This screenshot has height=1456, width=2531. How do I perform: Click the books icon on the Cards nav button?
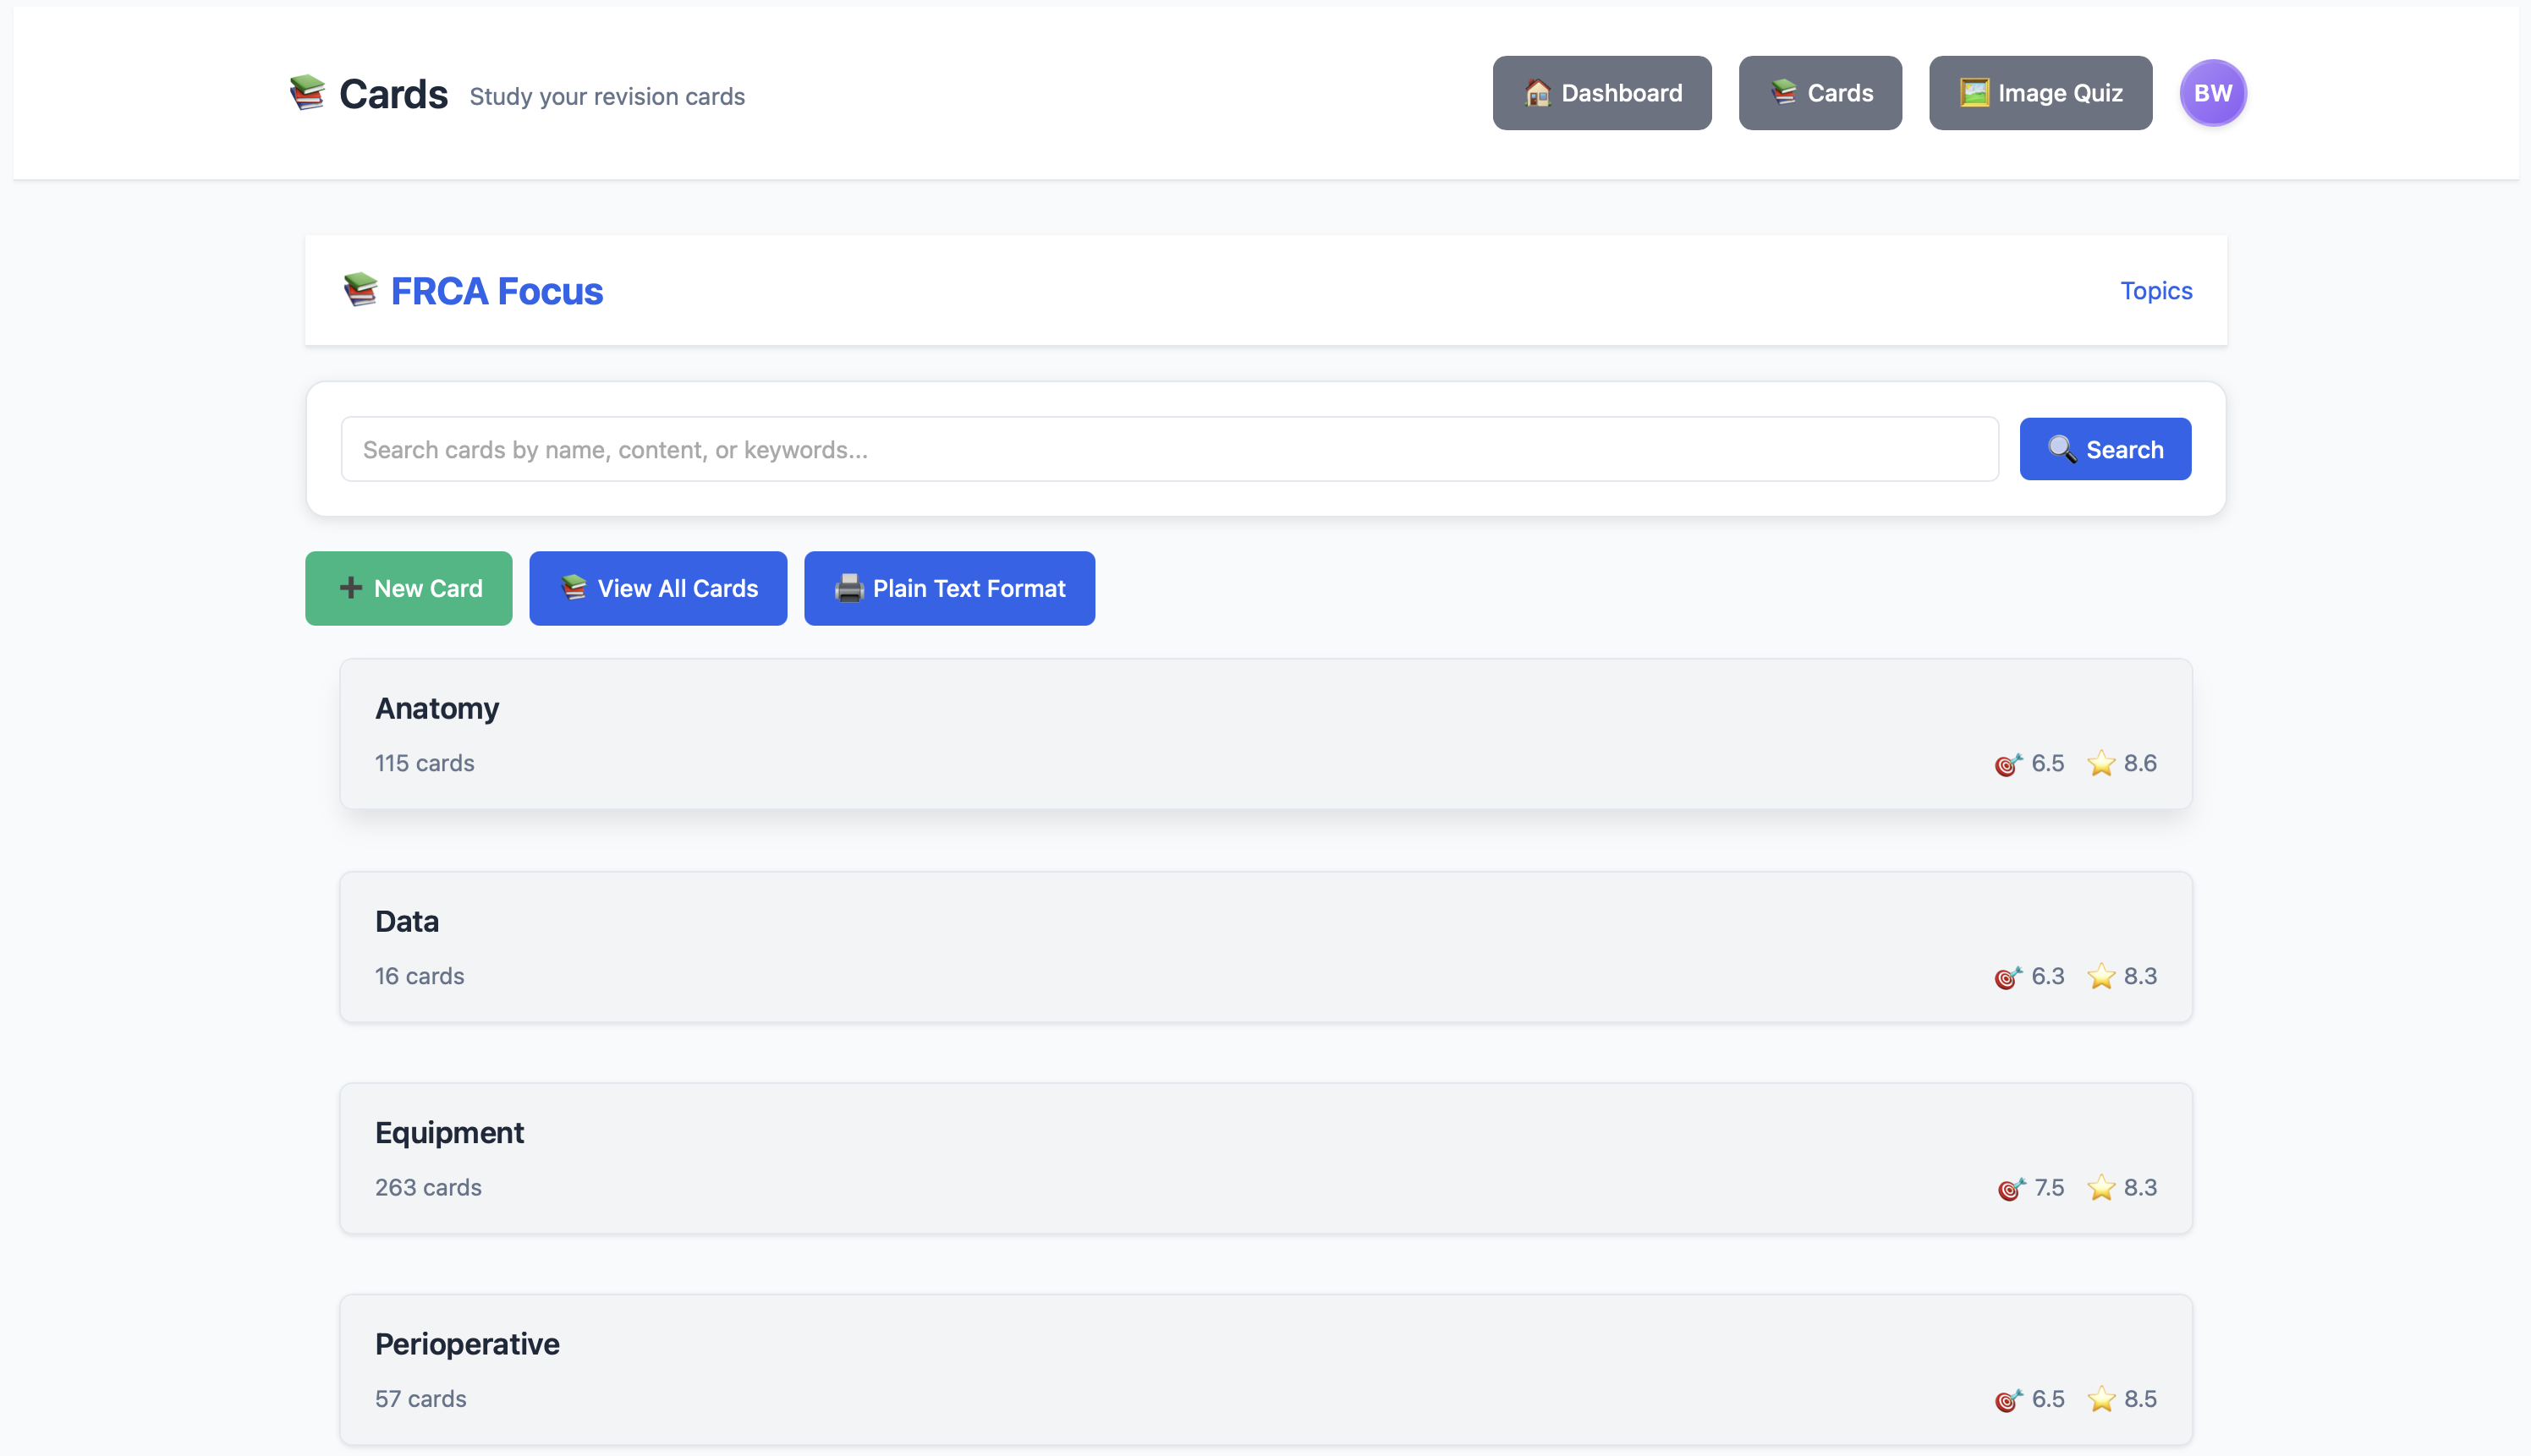coord(1784,92)
